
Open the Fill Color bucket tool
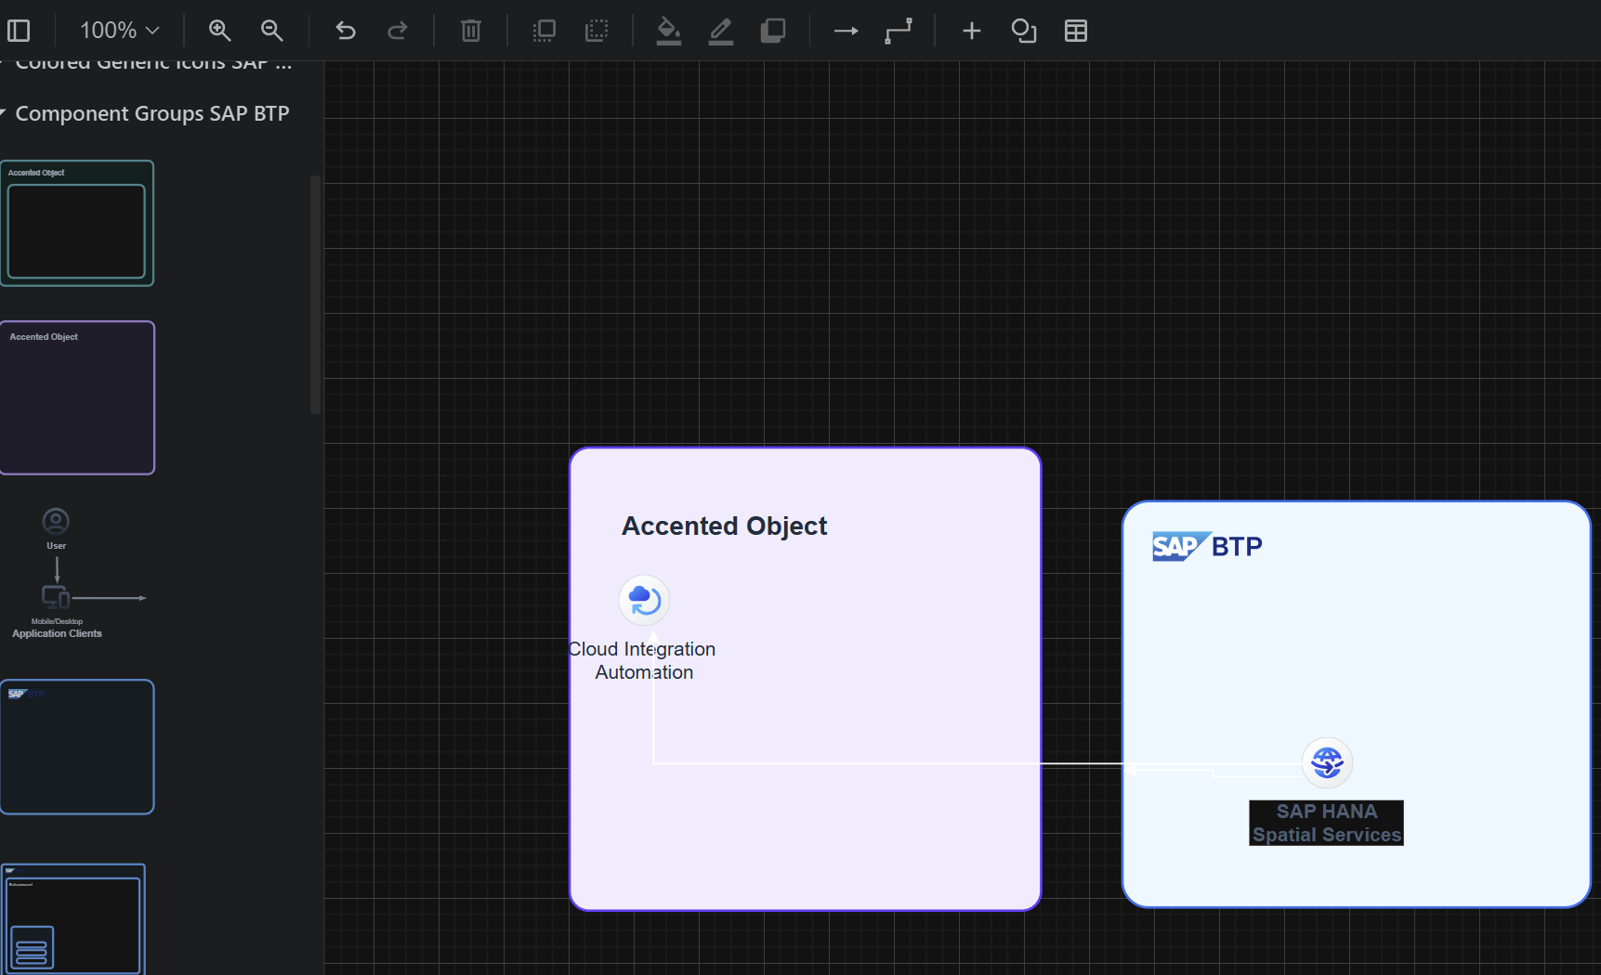coord(669,31)
